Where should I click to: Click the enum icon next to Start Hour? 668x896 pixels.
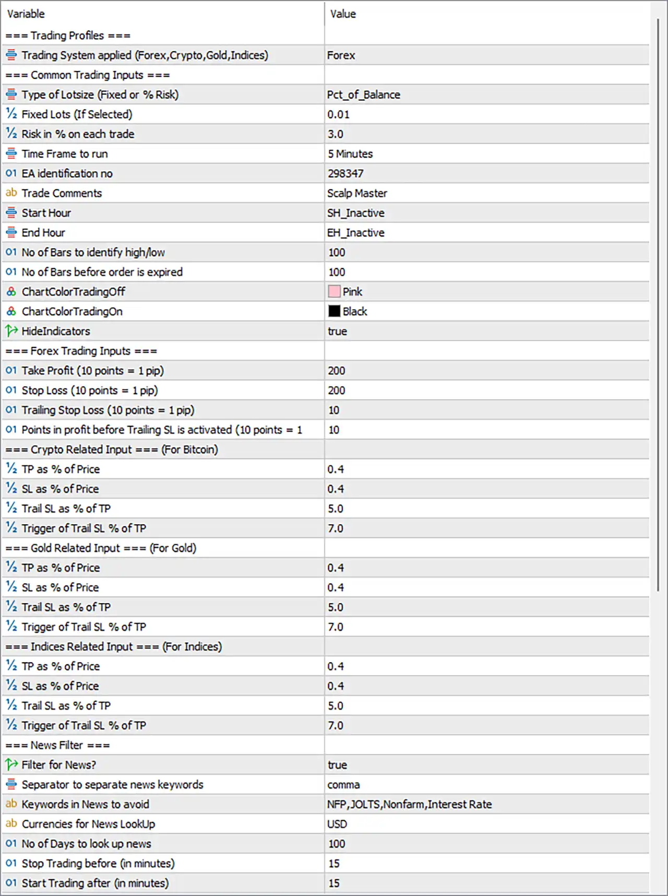pos(11,213)
